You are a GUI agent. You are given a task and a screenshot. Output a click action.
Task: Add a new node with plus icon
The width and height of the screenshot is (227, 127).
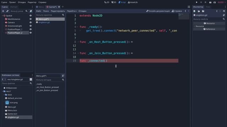click(x=3, y=11)
